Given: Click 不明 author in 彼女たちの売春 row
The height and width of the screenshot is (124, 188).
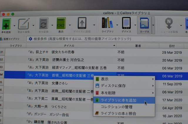Looking at the screenshot, I should tap(121, 52).
